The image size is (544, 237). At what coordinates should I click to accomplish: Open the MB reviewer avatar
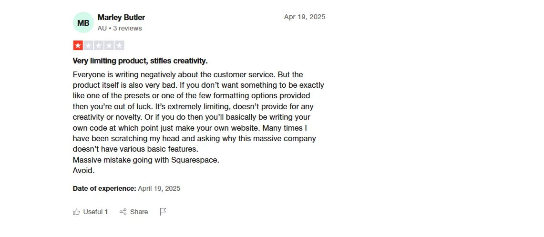(x=83, y=23)
